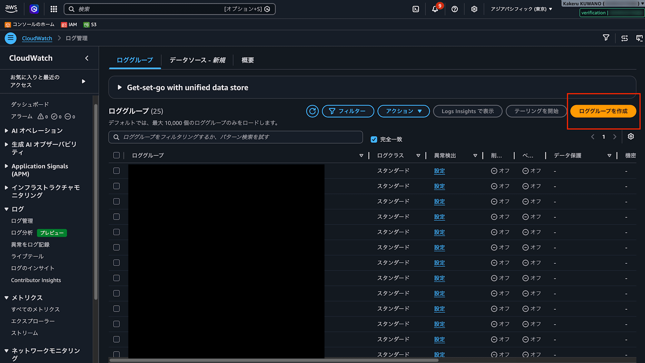Switch to Data sources - new tab
Screen dimensions: 645x363
point(197,60)
